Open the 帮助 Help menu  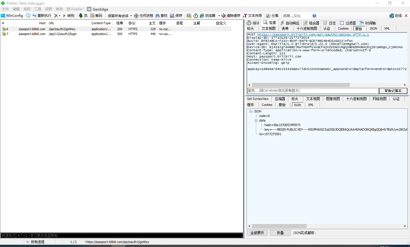click(60, 9)
